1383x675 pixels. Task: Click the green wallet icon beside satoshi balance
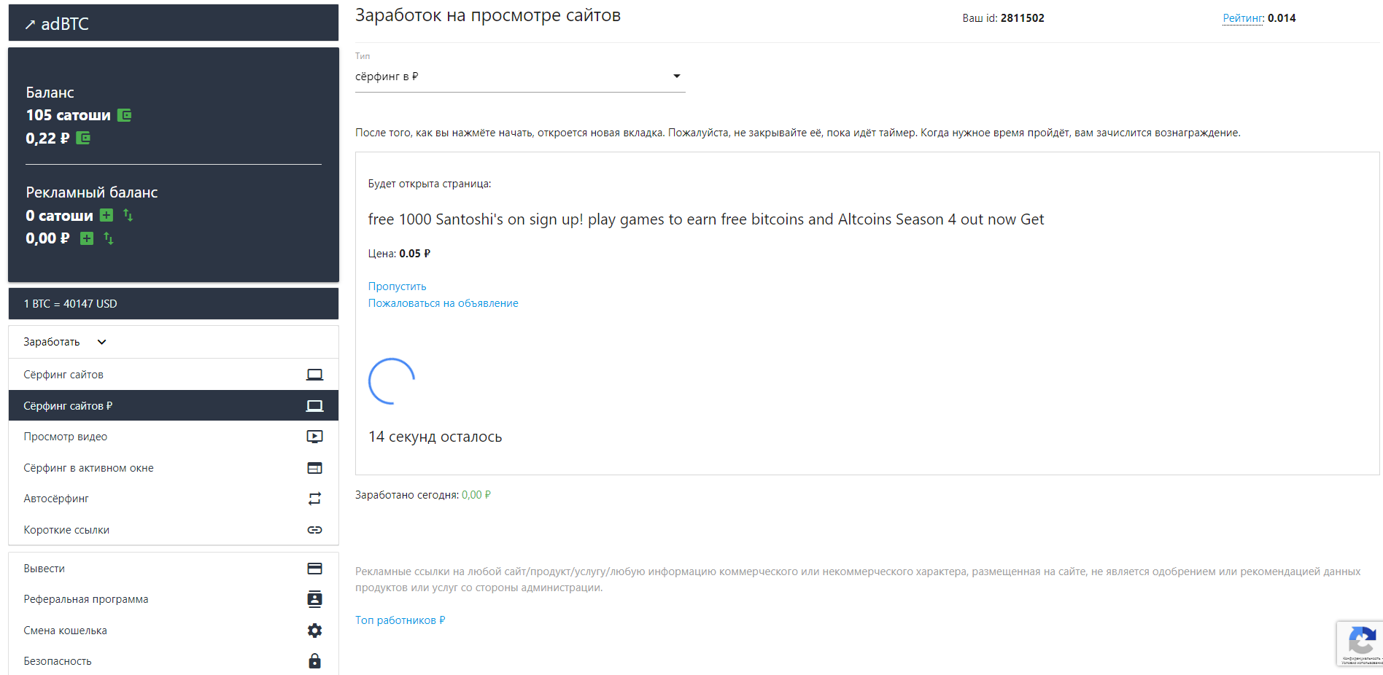(125, 115)
